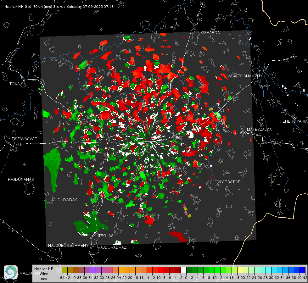The width and height of the screenshot is (308, 283).
Task: Select the TÉGLÁS town label
Action: (106, 236)
